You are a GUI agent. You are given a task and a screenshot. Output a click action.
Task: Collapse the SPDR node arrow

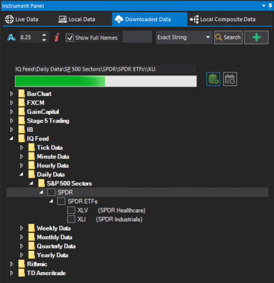[41, 192]
